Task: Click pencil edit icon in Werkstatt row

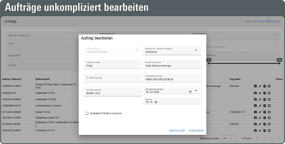Action: pos(260,86)
